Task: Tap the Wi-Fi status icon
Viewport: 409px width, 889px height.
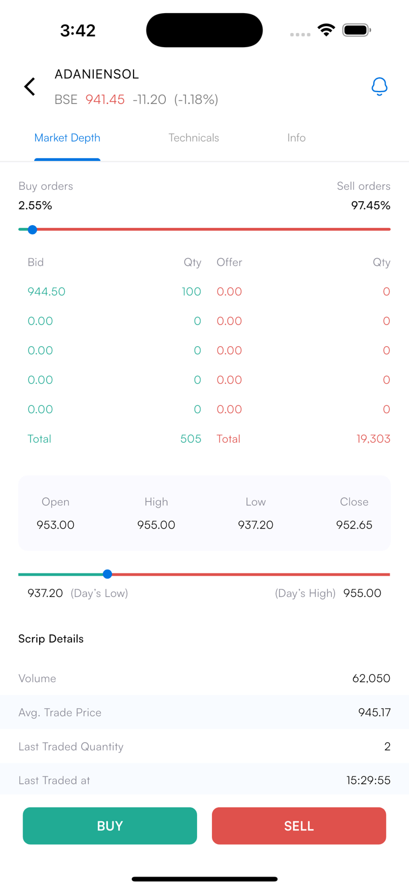Action: pyautogui.click(x=326, y=30)
